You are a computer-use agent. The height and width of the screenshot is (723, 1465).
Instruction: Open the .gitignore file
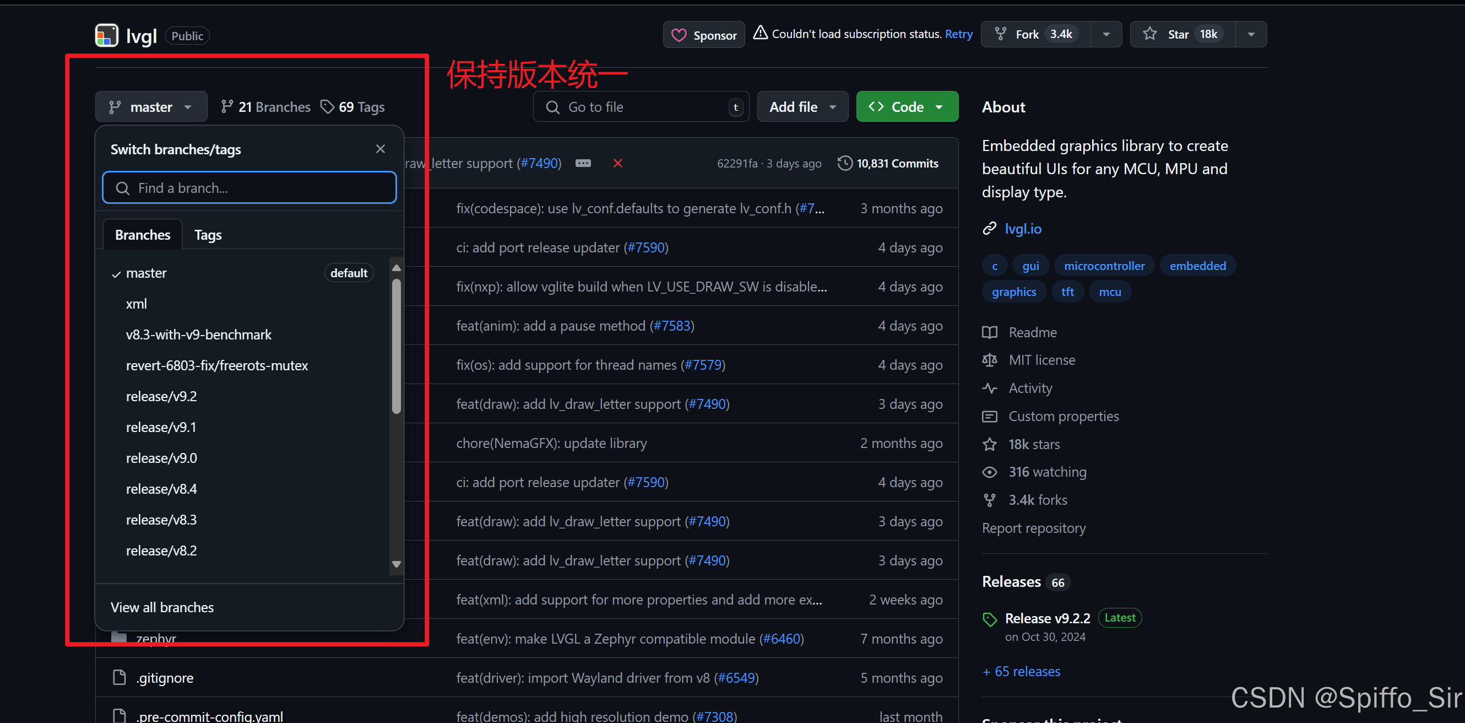click(165, 678)
